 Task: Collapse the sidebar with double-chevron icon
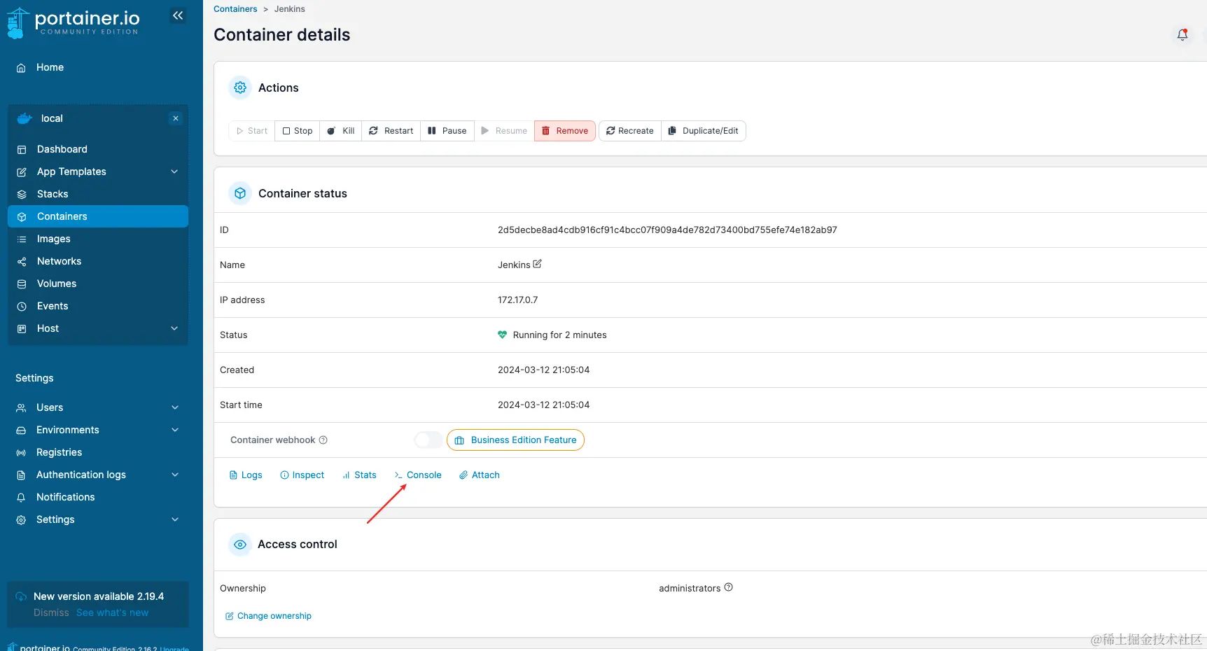(178, 15)
